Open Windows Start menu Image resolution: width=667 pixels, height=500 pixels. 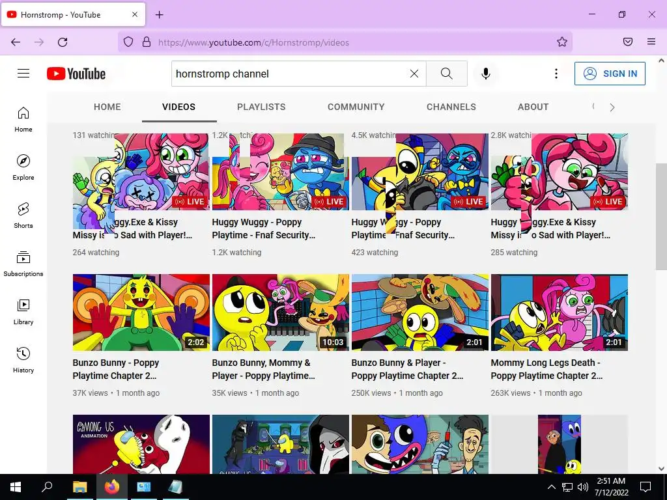(16, 487)
